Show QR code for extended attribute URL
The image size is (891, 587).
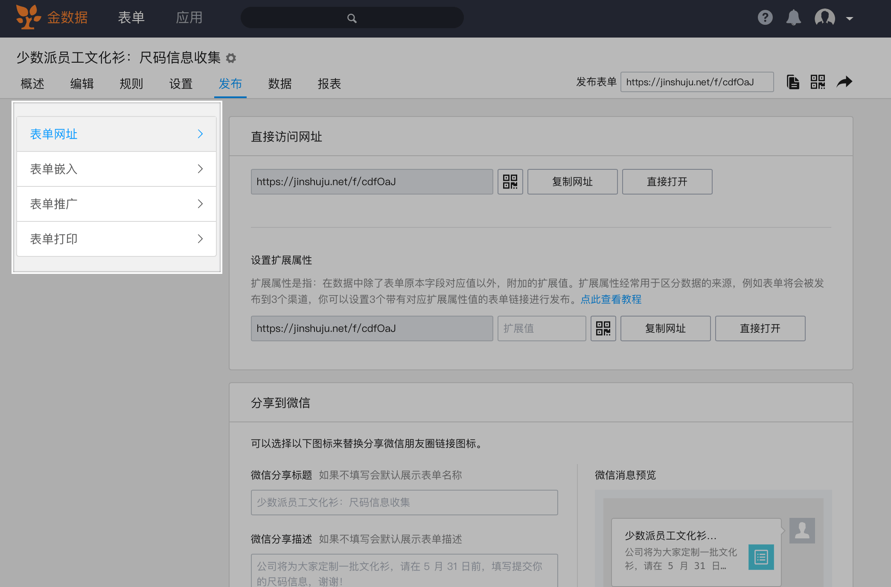point(603,328)
